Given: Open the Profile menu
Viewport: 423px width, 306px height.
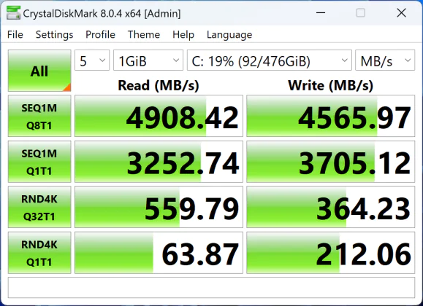Looking at the screenshot, I should [100, 34].
